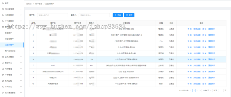This screenshot has height=97, width=231.
Task: Select page 1 in the pagination
Action: [194, 91]
